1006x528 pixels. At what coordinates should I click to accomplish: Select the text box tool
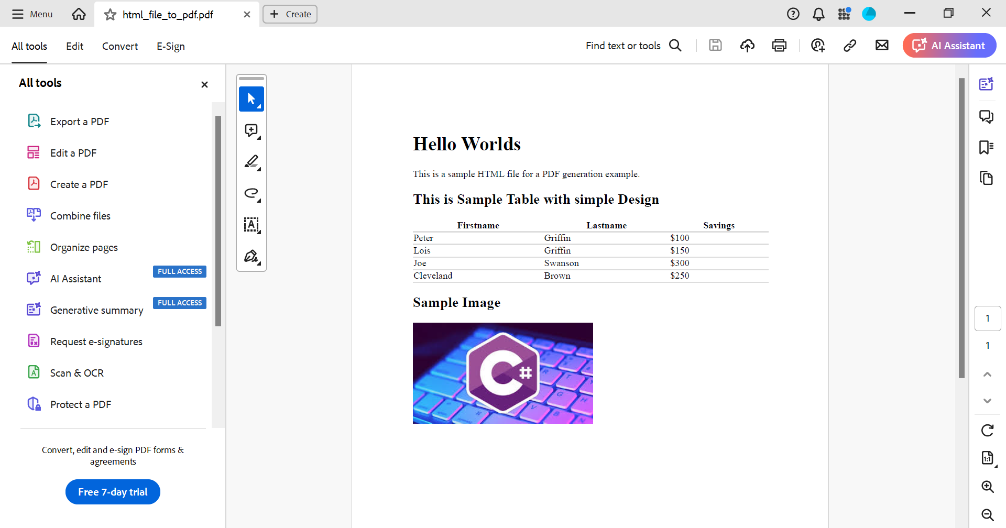point(251,225)
